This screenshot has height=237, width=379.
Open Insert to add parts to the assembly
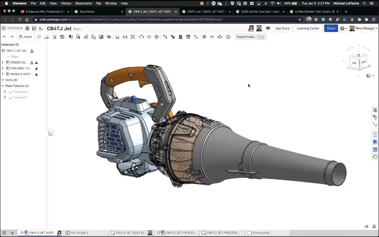(25, 37)
